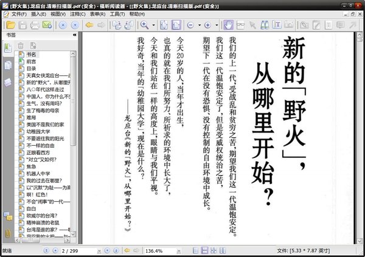This screenshot has width=365, height=257.
Task: Select the 目录 bookmark
Action: (x=31, y=69)
